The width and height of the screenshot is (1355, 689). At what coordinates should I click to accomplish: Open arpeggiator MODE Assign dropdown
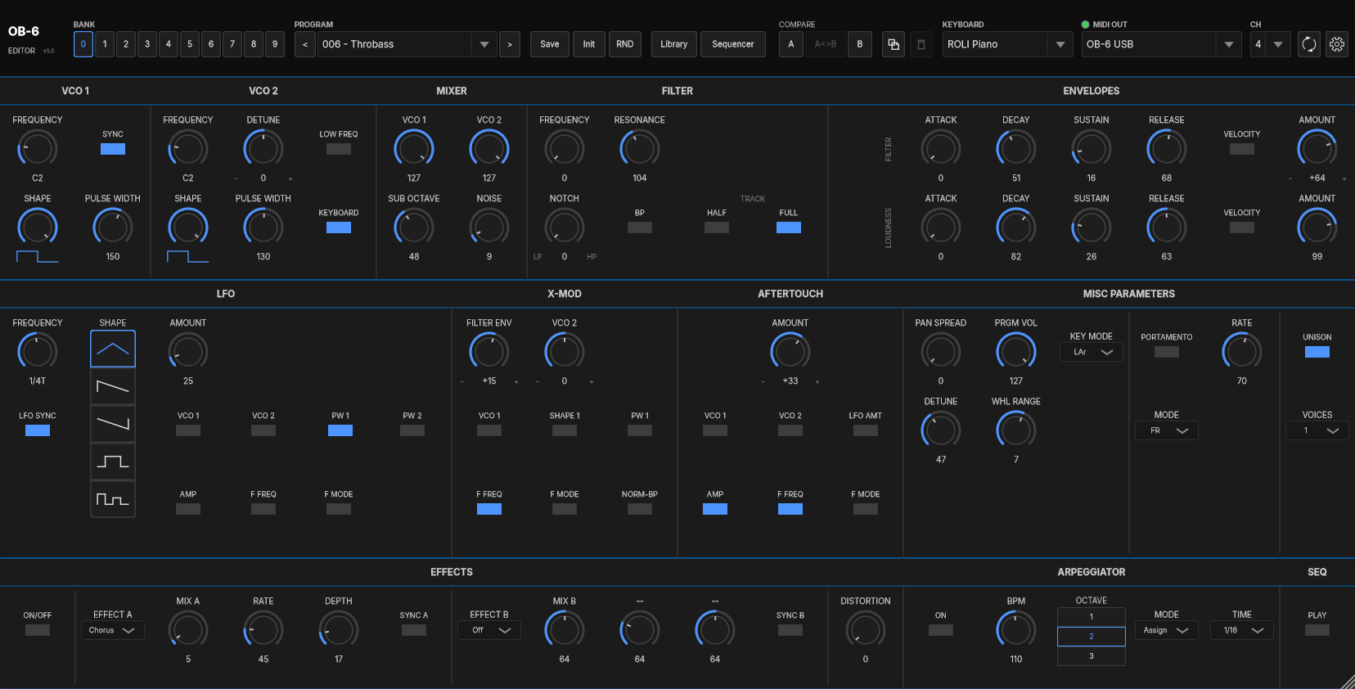click(1167, 630)
